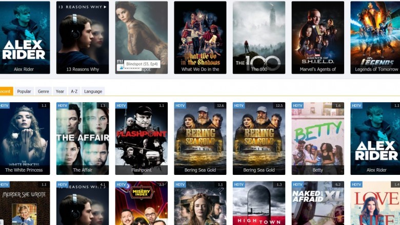Click the 6.2 badge on Naked and Afraid XL

click(338, 185)
